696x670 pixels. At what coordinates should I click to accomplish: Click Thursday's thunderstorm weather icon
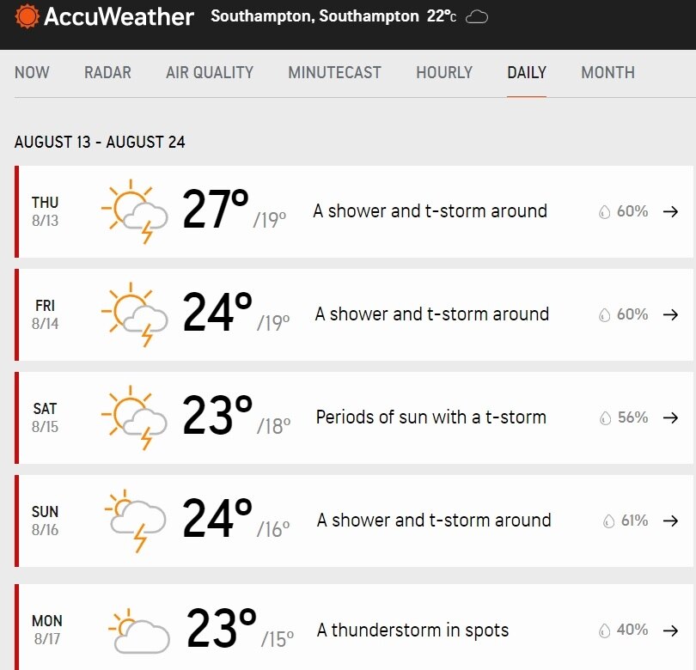[x=132, y=211]
